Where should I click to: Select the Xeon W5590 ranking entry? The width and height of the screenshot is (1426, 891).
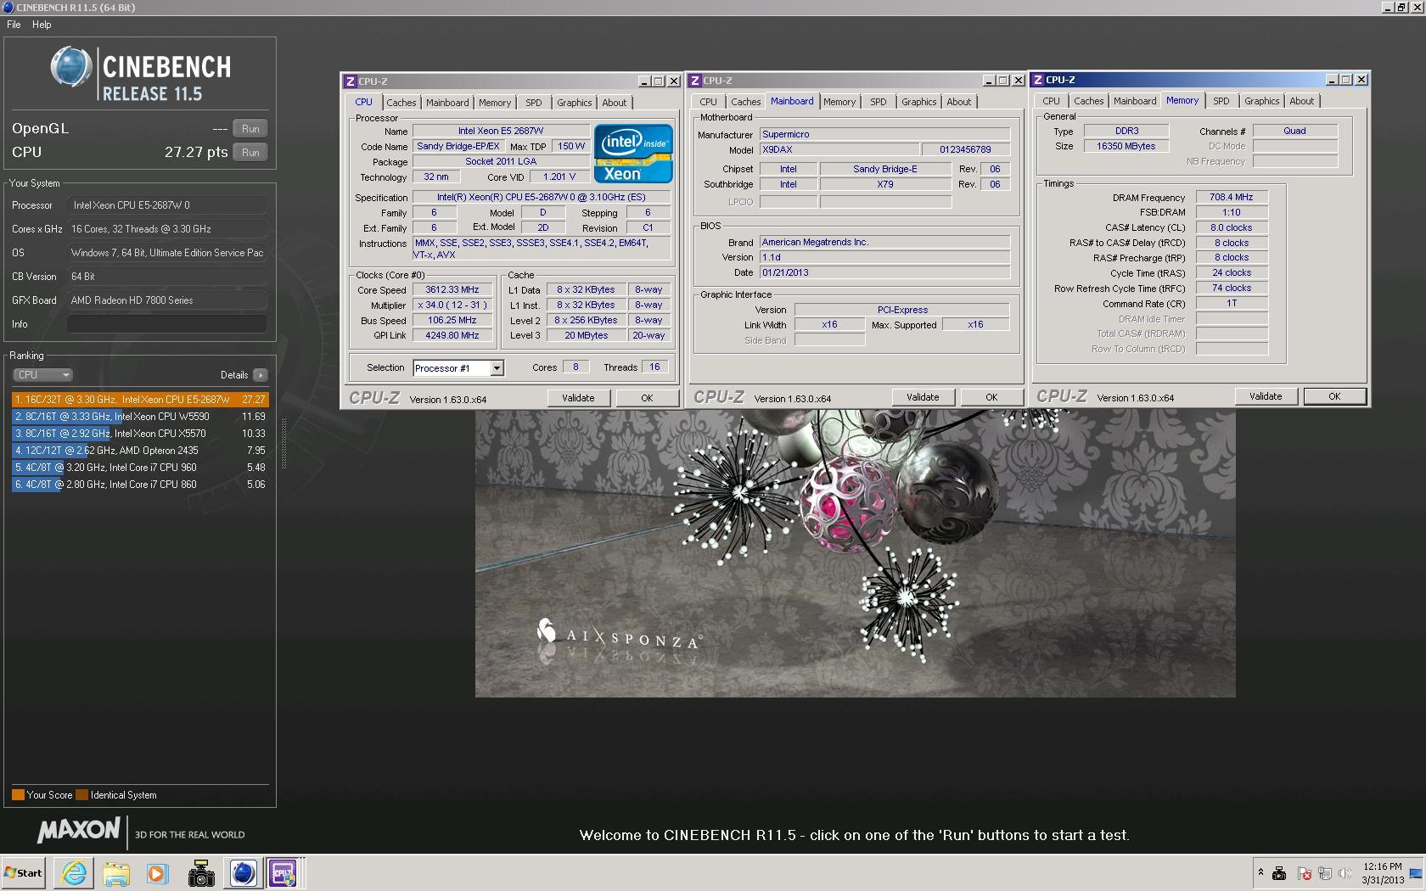click(x=140, y=417)
